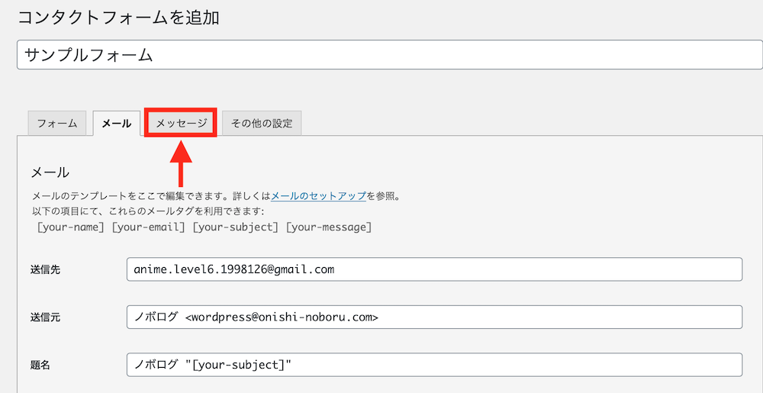Click the 送信元 label
The image size is (763, 393).
tap(45, 317)
